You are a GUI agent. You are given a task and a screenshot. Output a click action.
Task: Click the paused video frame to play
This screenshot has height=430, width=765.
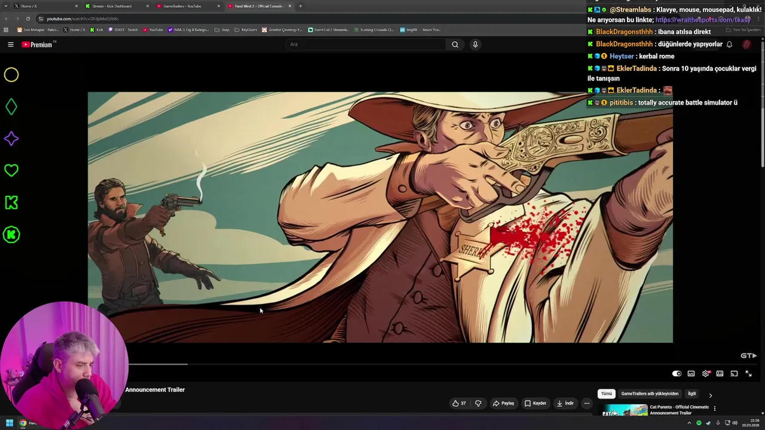point(380,217)
